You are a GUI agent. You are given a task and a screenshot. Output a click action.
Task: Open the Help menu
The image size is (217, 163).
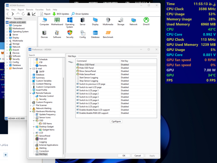(55, 10)
